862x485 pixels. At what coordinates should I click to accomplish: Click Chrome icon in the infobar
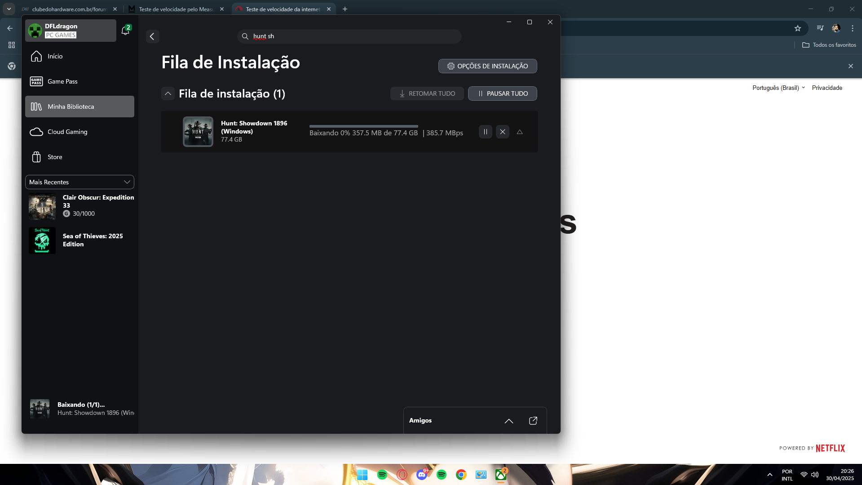click(12, 66)
